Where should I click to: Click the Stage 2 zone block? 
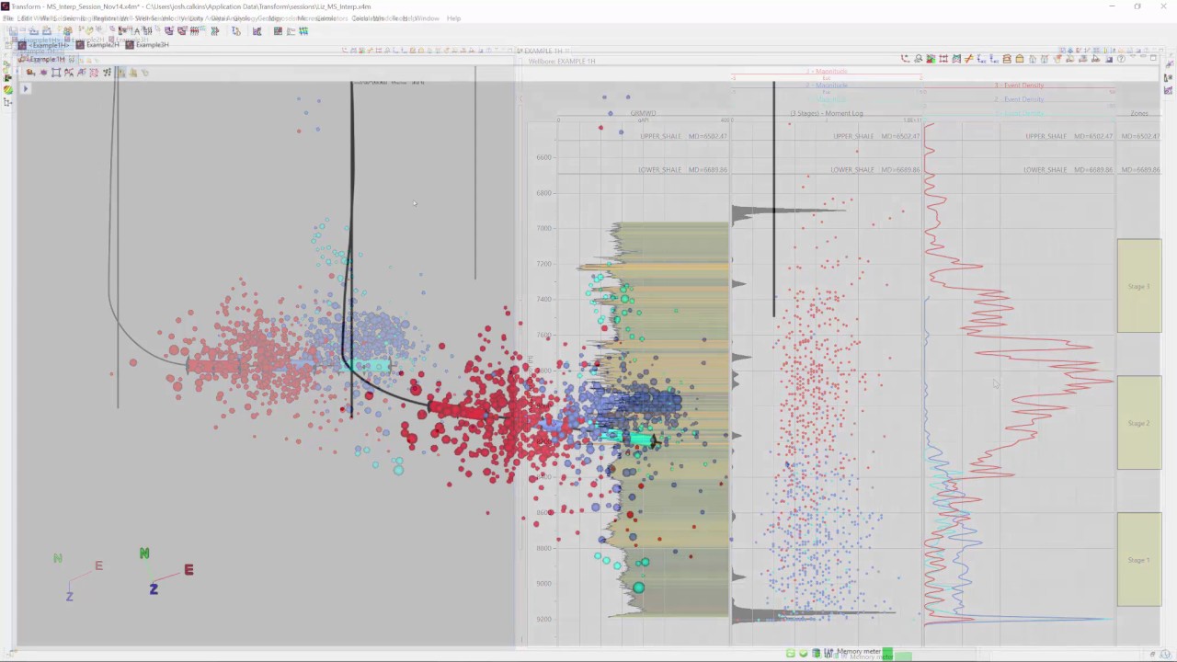click(x=1139, y=423)
